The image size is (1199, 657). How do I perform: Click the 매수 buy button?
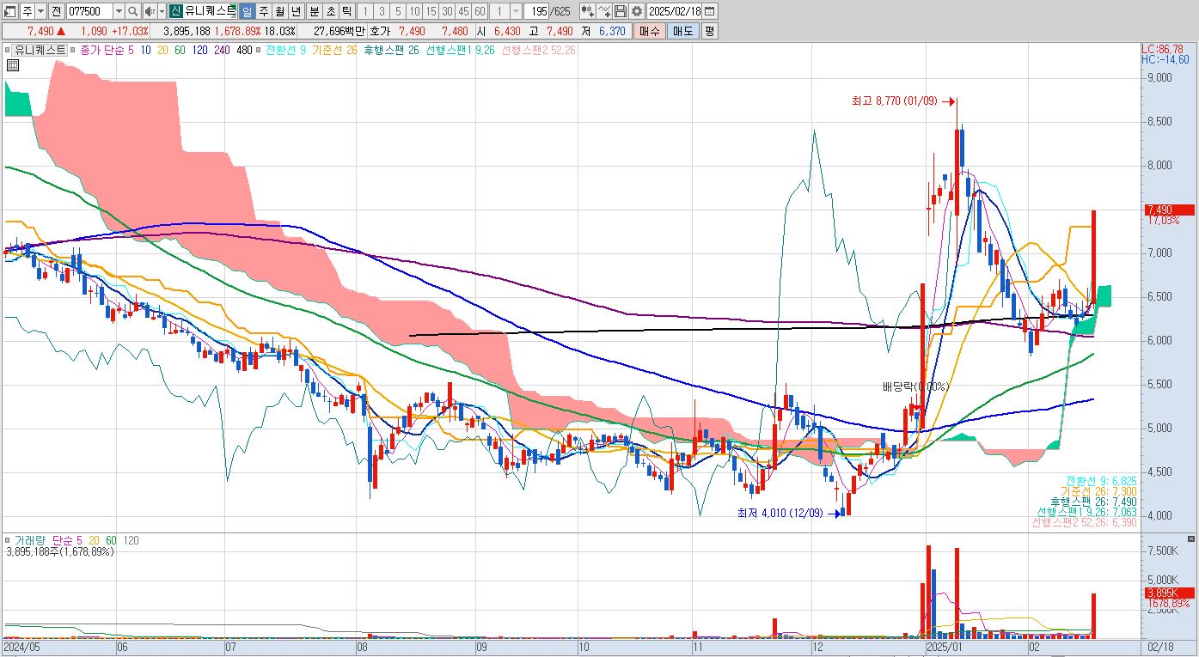point(648,31)
